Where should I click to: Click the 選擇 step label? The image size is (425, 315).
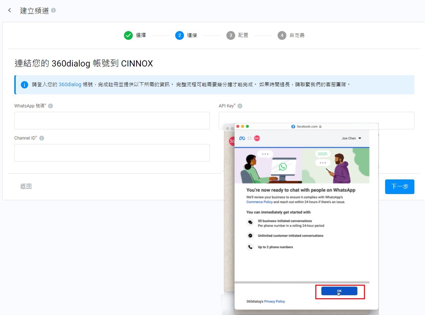tap(141, 35)
